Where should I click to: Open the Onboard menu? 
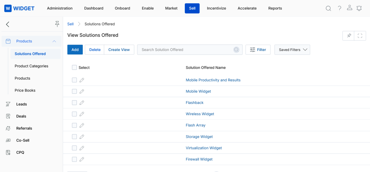tap(123, 8)
